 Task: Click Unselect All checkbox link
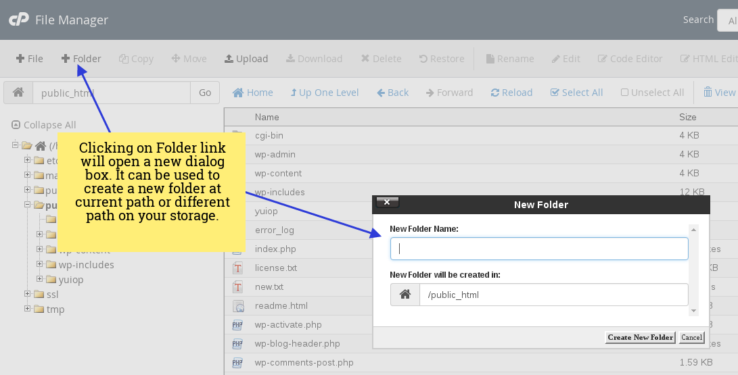[653, 93]
